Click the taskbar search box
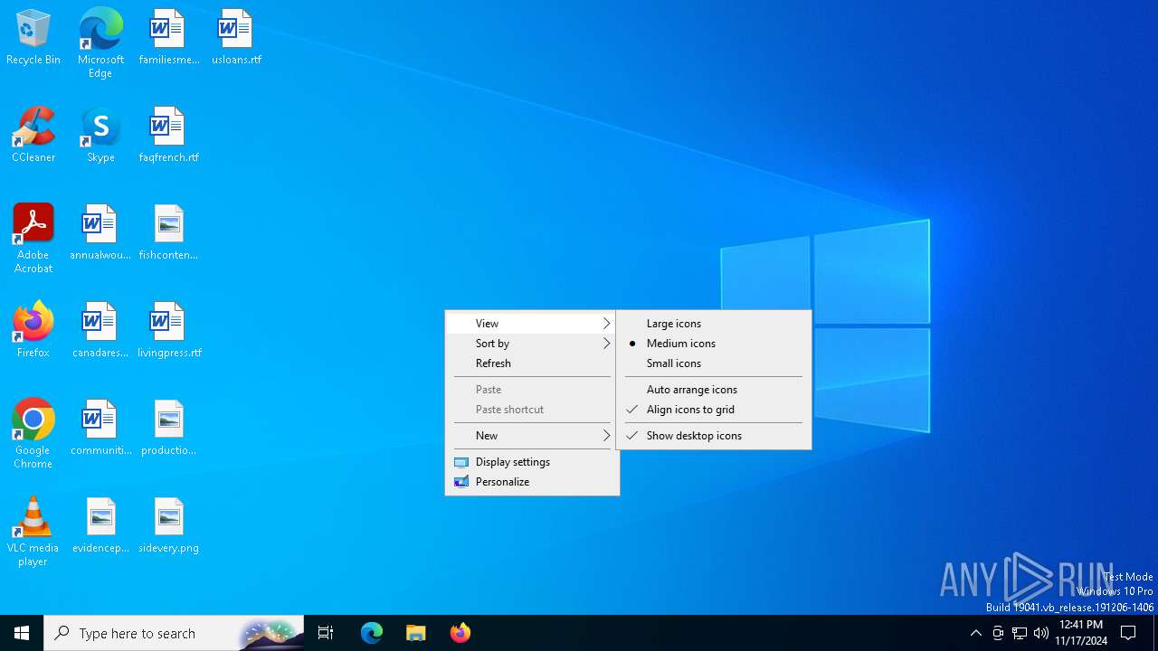This screenshot has width=1158, height=651. click(174, 633)
